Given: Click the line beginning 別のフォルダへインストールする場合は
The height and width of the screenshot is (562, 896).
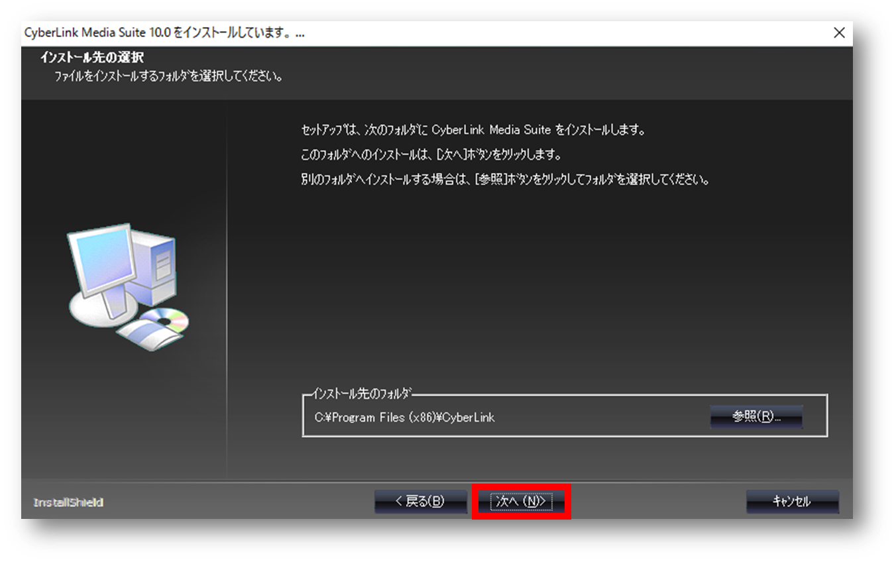Looking at the screenshot, I should [x=505, y=180].
